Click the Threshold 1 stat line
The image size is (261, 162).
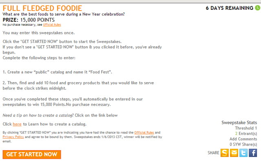point(246,128)
